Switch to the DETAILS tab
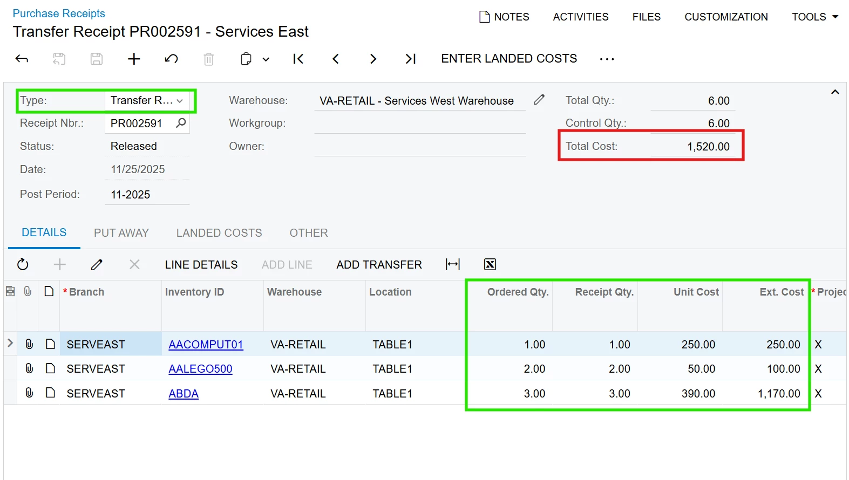 pyautogui.click(x=44, y=232)
